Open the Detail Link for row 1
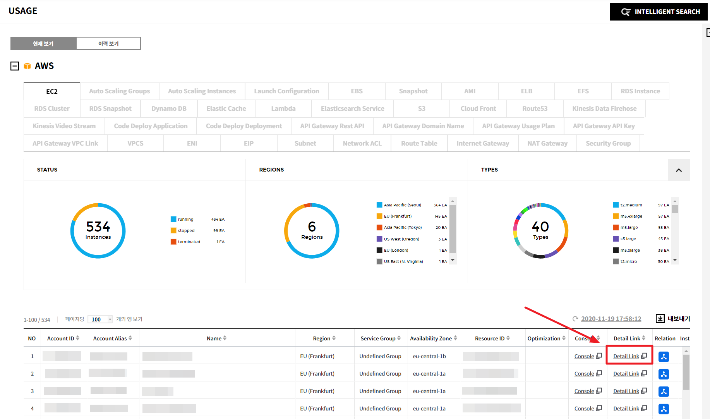This screenshot has height=419, width=710. [x=626, y=356]
